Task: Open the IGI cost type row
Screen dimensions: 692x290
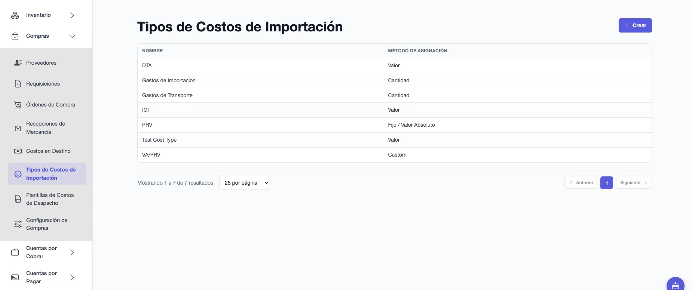Action: [395, 110]
